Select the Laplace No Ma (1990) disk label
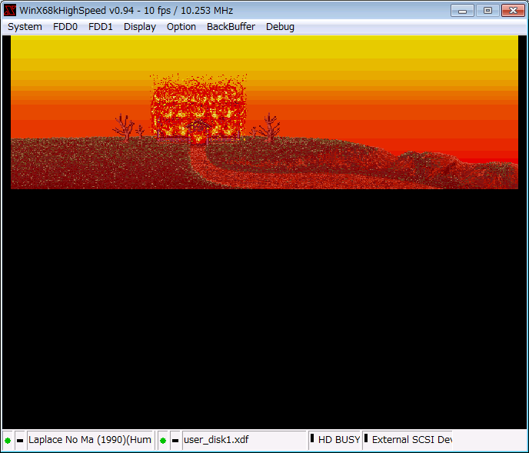 (90, 440)
